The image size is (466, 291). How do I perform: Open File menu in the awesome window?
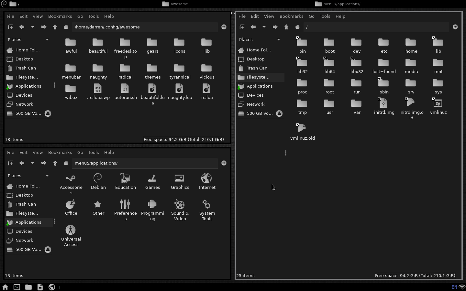[x=11, y=16]
